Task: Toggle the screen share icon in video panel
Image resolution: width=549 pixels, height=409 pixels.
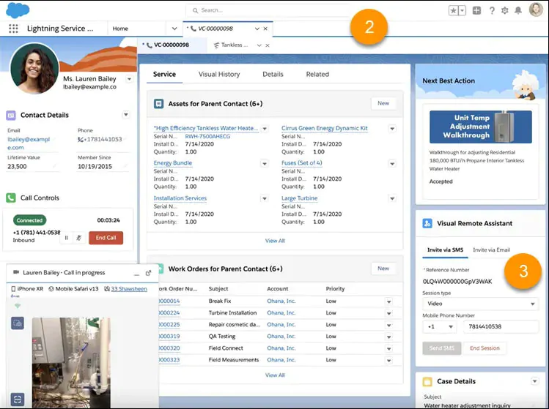Action: [18, 322]
